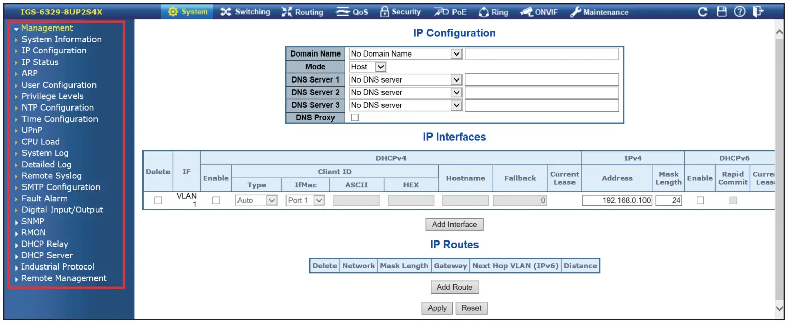Click the Apply button
Screen dimensions: 787x323
[x=437, y=308]
